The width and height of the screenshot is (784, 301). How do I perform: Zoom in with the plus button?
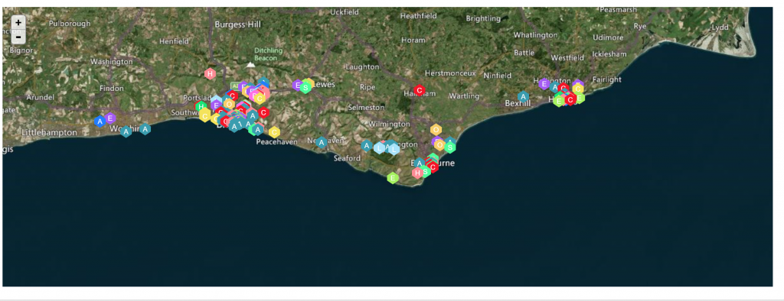[x=18, y=22]
